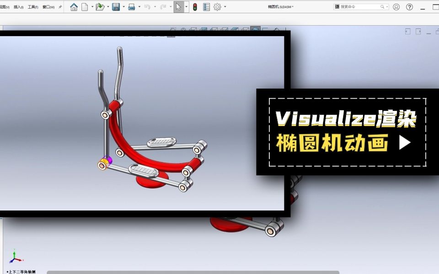Image resolution: width=439 pixels, height=274 pixels.
Task: Expand the Save dropdown arrow
Action: coord(123,6)
